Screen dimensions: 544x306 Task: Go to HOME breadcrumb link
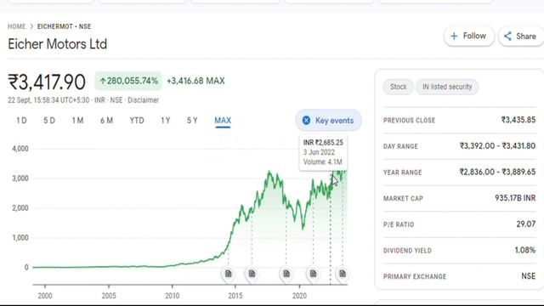[17, 26]
